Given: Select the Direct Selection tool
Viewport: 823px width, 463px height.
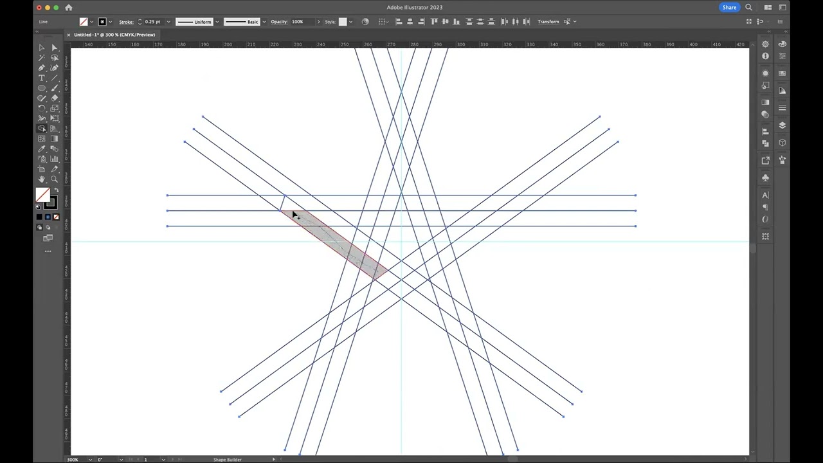Looking at the screenshot, I should coord(54,48).
